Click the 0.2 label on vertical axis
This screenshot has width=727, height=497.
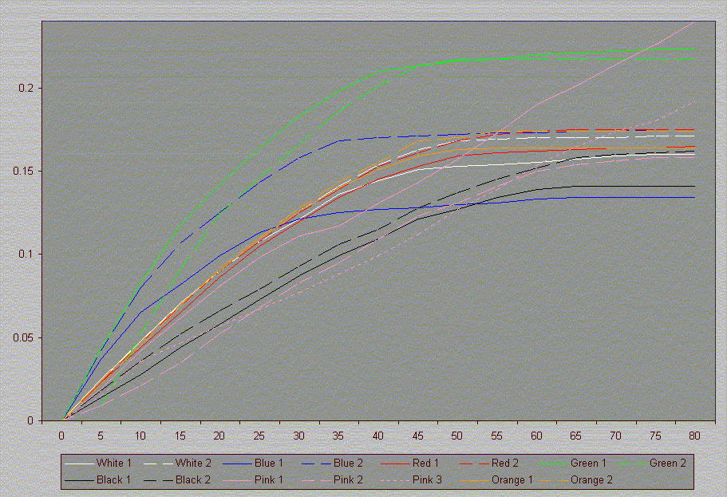pos(27,88)
